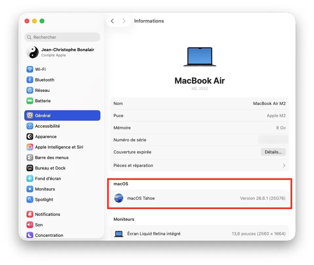Click the Général gear icon
Image resolution: width=314 pixels, height=265 pixels.
[30, 115]
